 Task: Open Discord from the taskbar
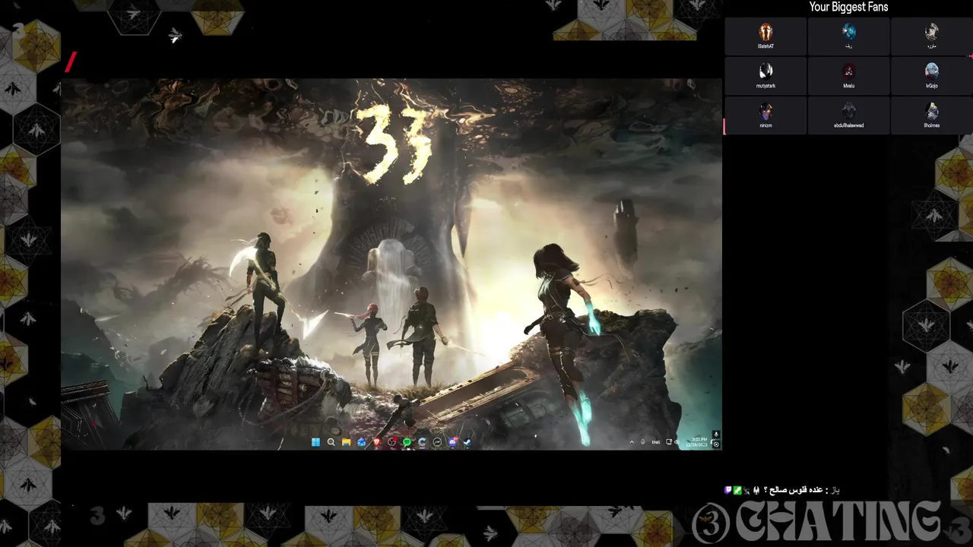[x=453, y=442]
